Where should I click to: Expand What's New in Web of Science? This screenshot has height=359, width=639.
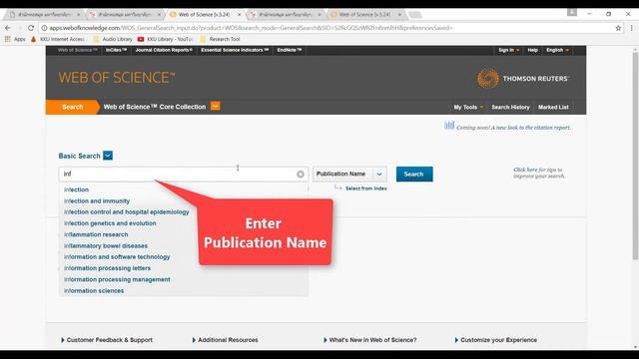pyautogui.click(x=369, y=340)
